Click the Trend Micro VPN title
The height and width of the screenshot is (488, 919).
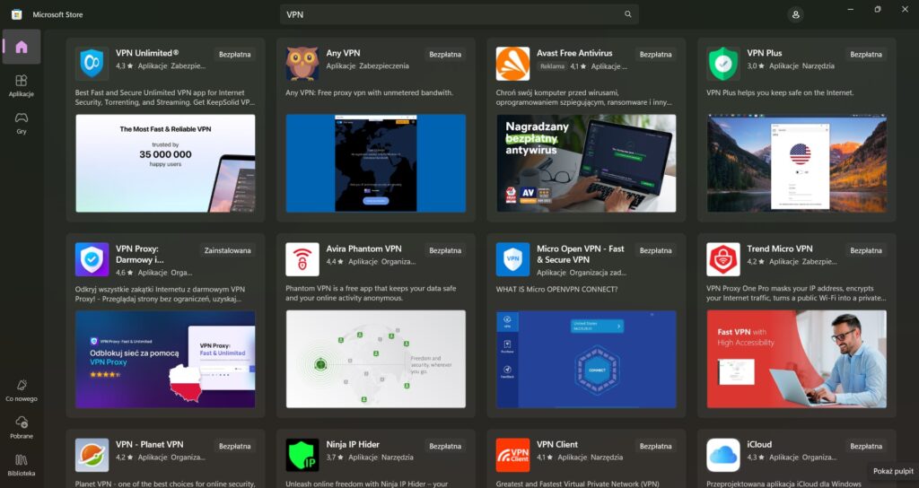(x=780, y=248)
